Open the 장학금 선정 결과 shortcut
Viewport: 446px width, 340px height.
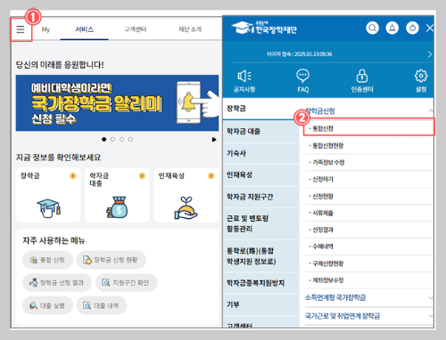click(x=57, y=282)
